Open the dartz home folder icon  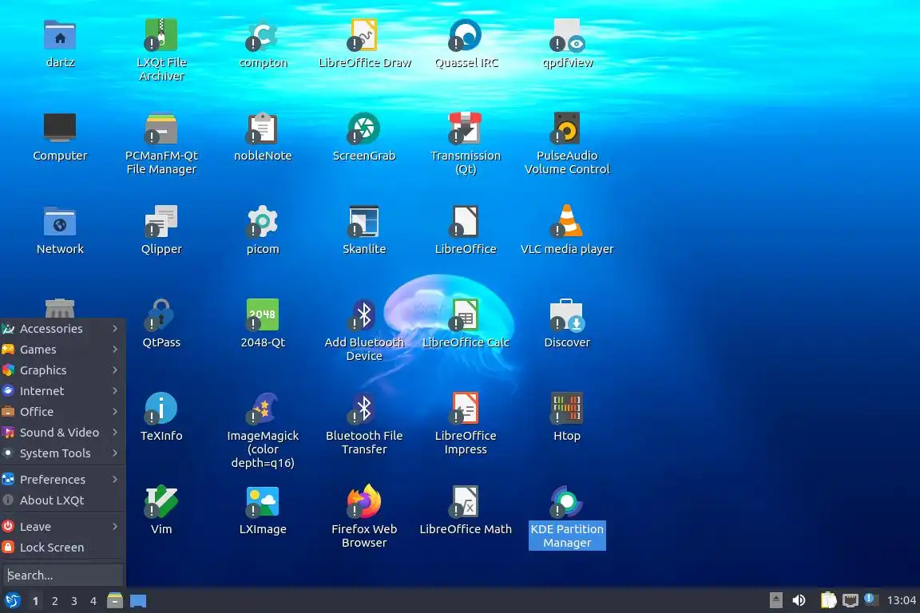(60, 35)
